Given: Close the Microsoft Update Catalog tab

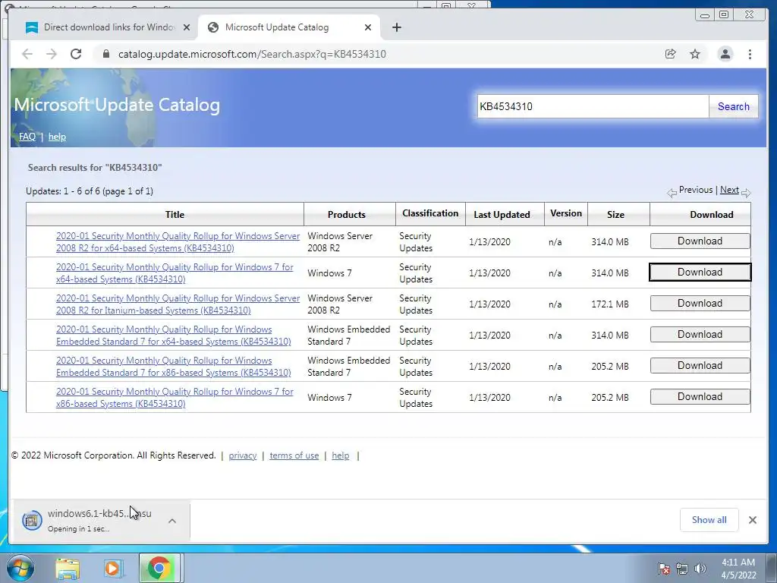Looking at the screenshot, I should [x=368, y=27].
